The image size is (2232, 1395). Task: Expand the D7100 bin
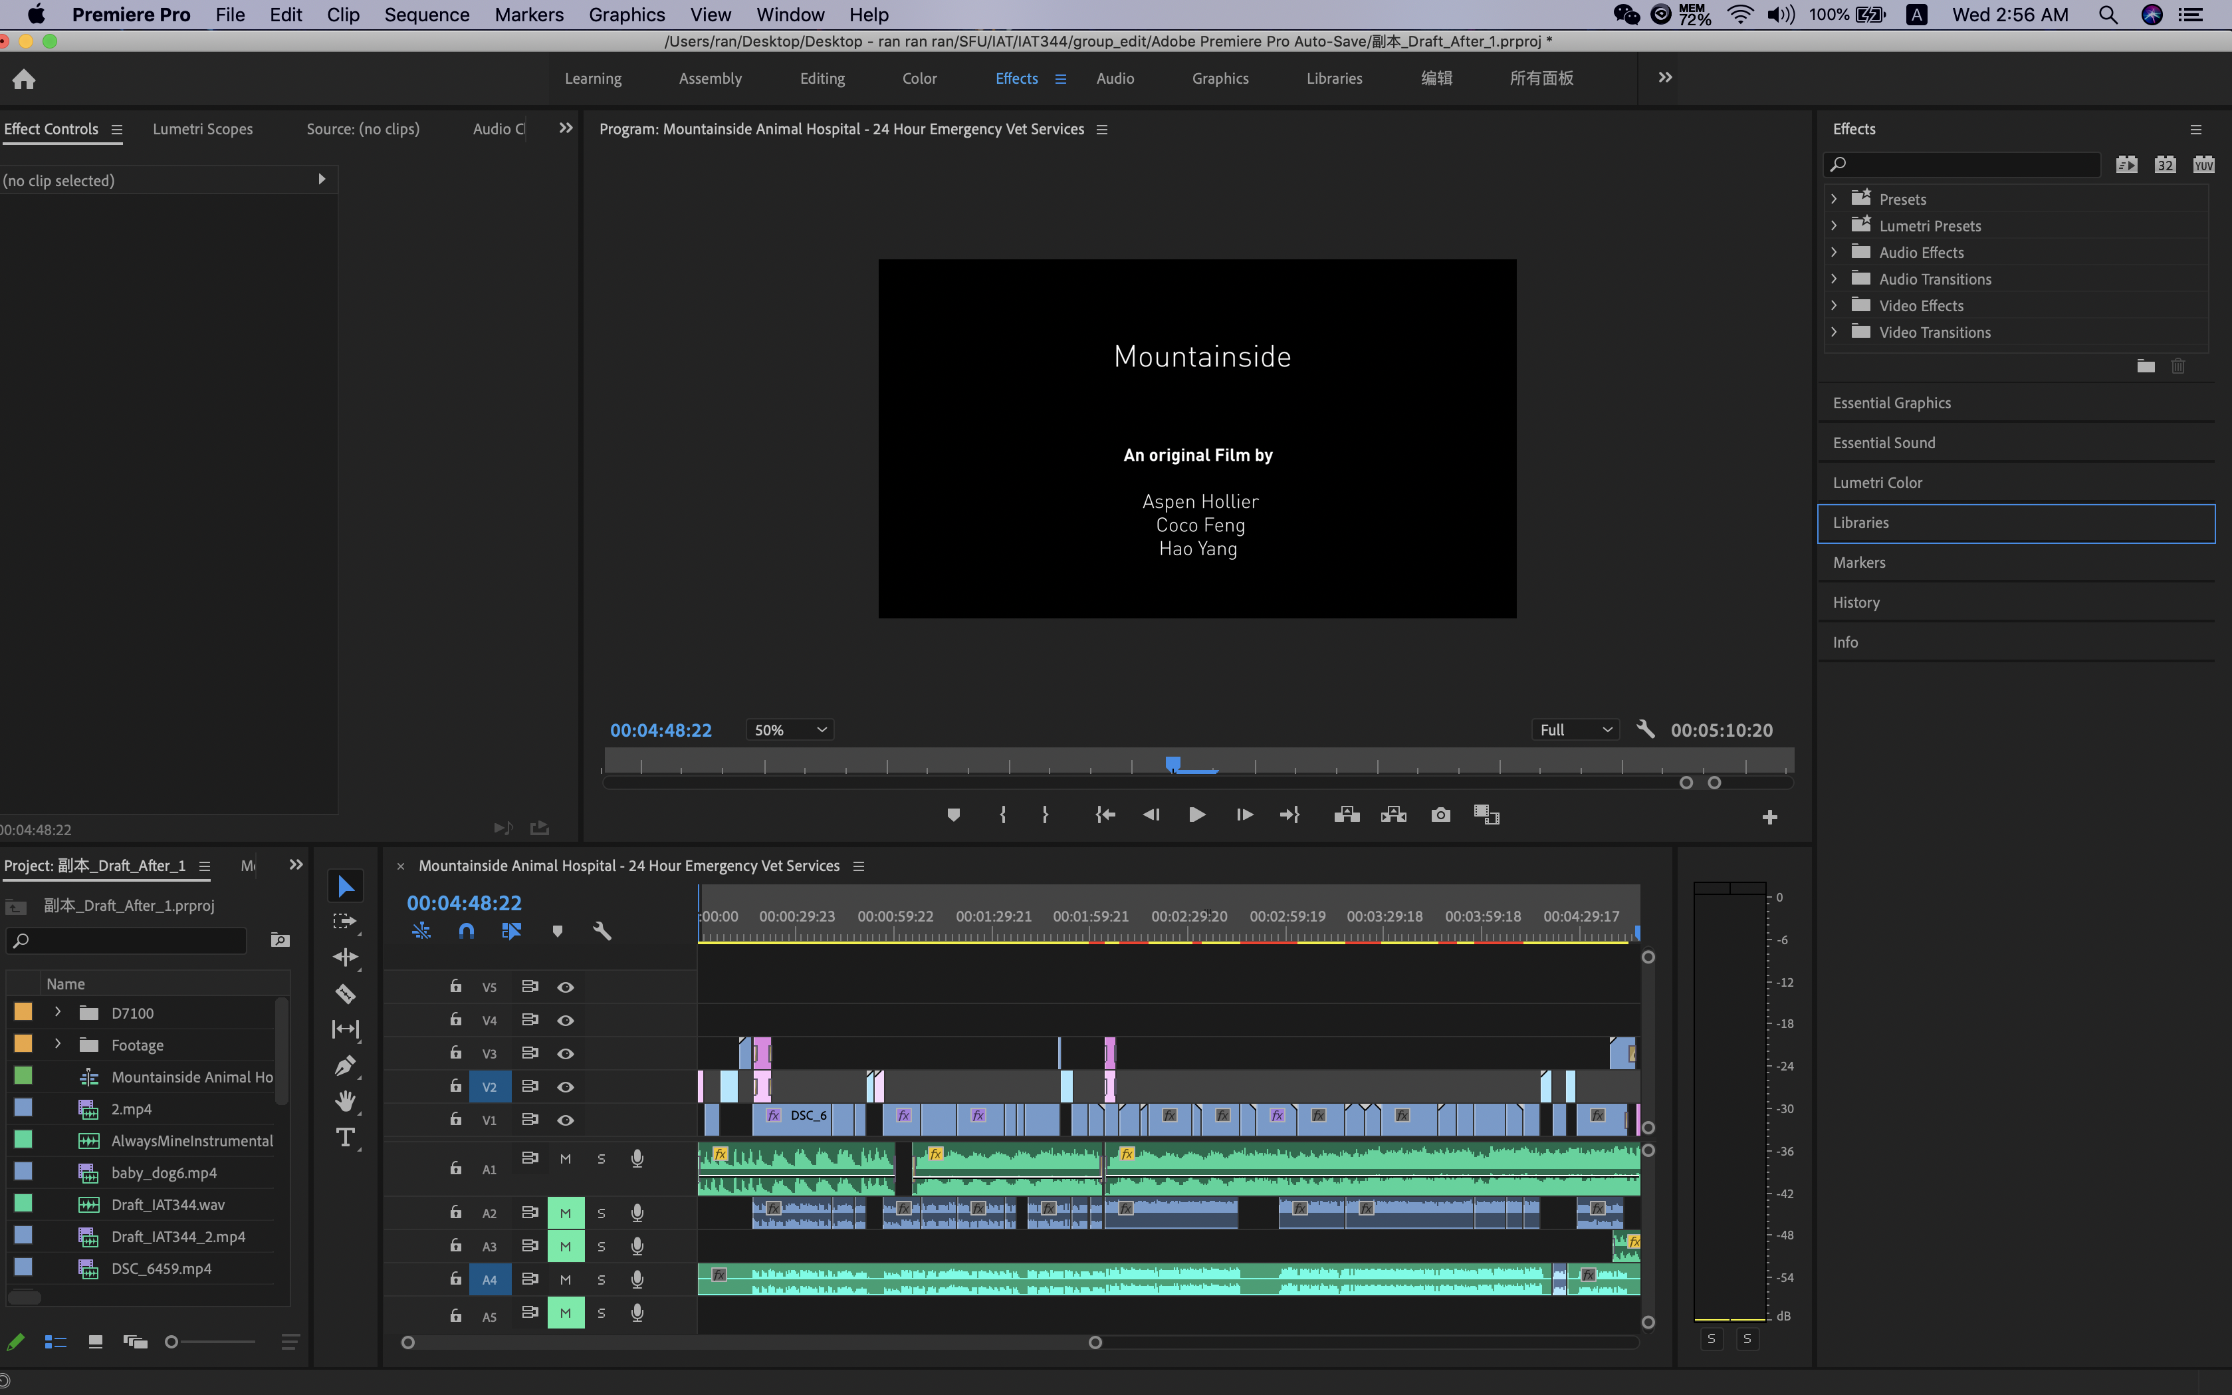[57, 1012]
